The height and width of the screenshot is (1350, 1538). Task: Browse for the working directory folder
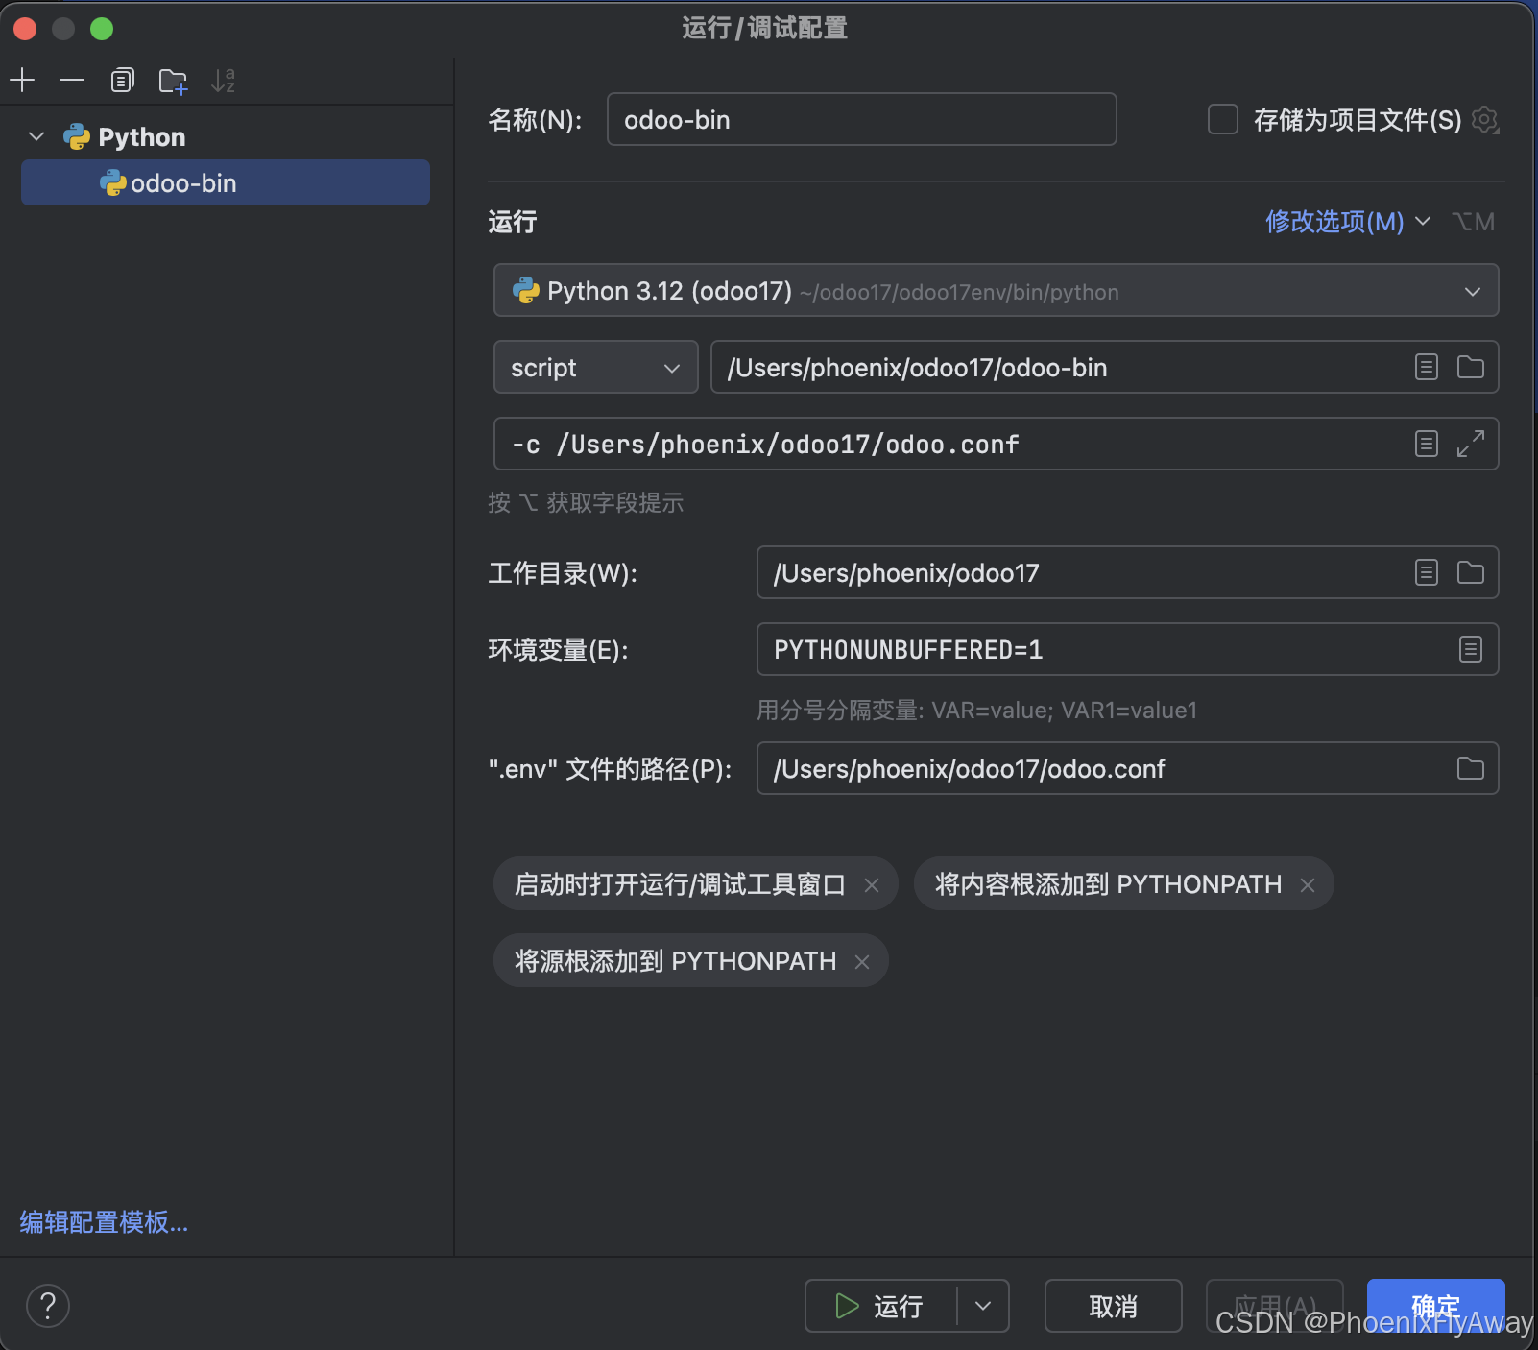1471,572
